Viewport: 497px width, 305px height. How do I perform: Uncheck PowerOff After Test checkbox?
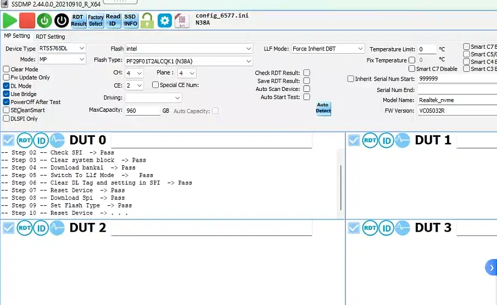click(6, 102)
